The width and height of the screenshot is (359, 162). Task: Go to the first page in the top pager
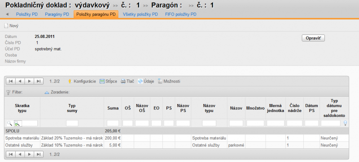pyautogui.click(x=11, y=81)
